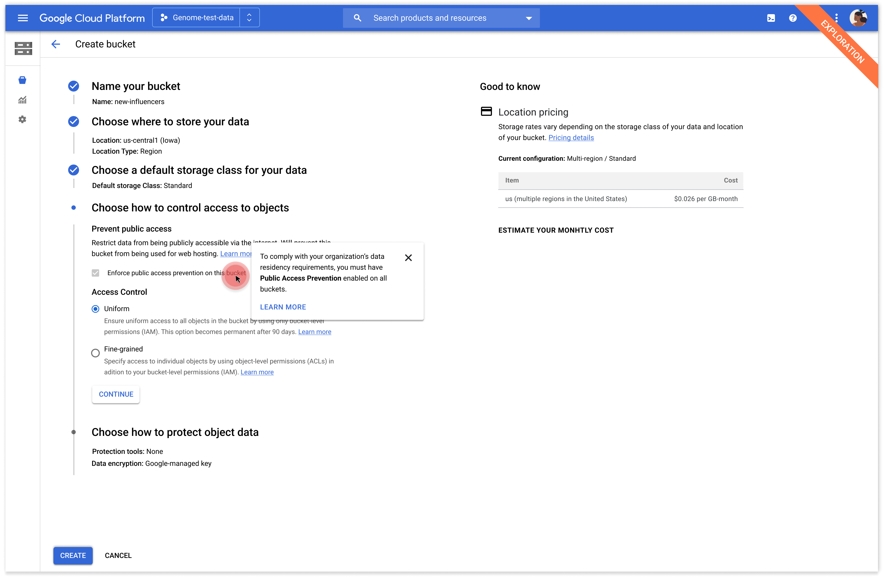Image resolution: width=884 pixels, height=577 pixels.
Task: Open the hamburger navigation menu
Action: point(23,18)
